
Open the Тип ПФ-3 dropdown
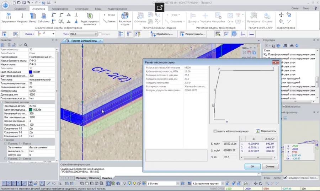(95, 34)
